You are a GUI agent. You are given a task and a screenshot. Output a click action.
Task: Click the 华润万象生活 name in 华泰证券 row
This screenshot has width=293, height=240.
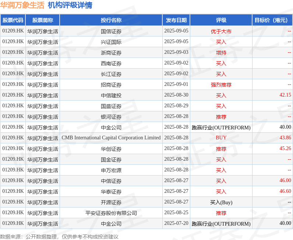pyautogui.click(x=43, y=191)
